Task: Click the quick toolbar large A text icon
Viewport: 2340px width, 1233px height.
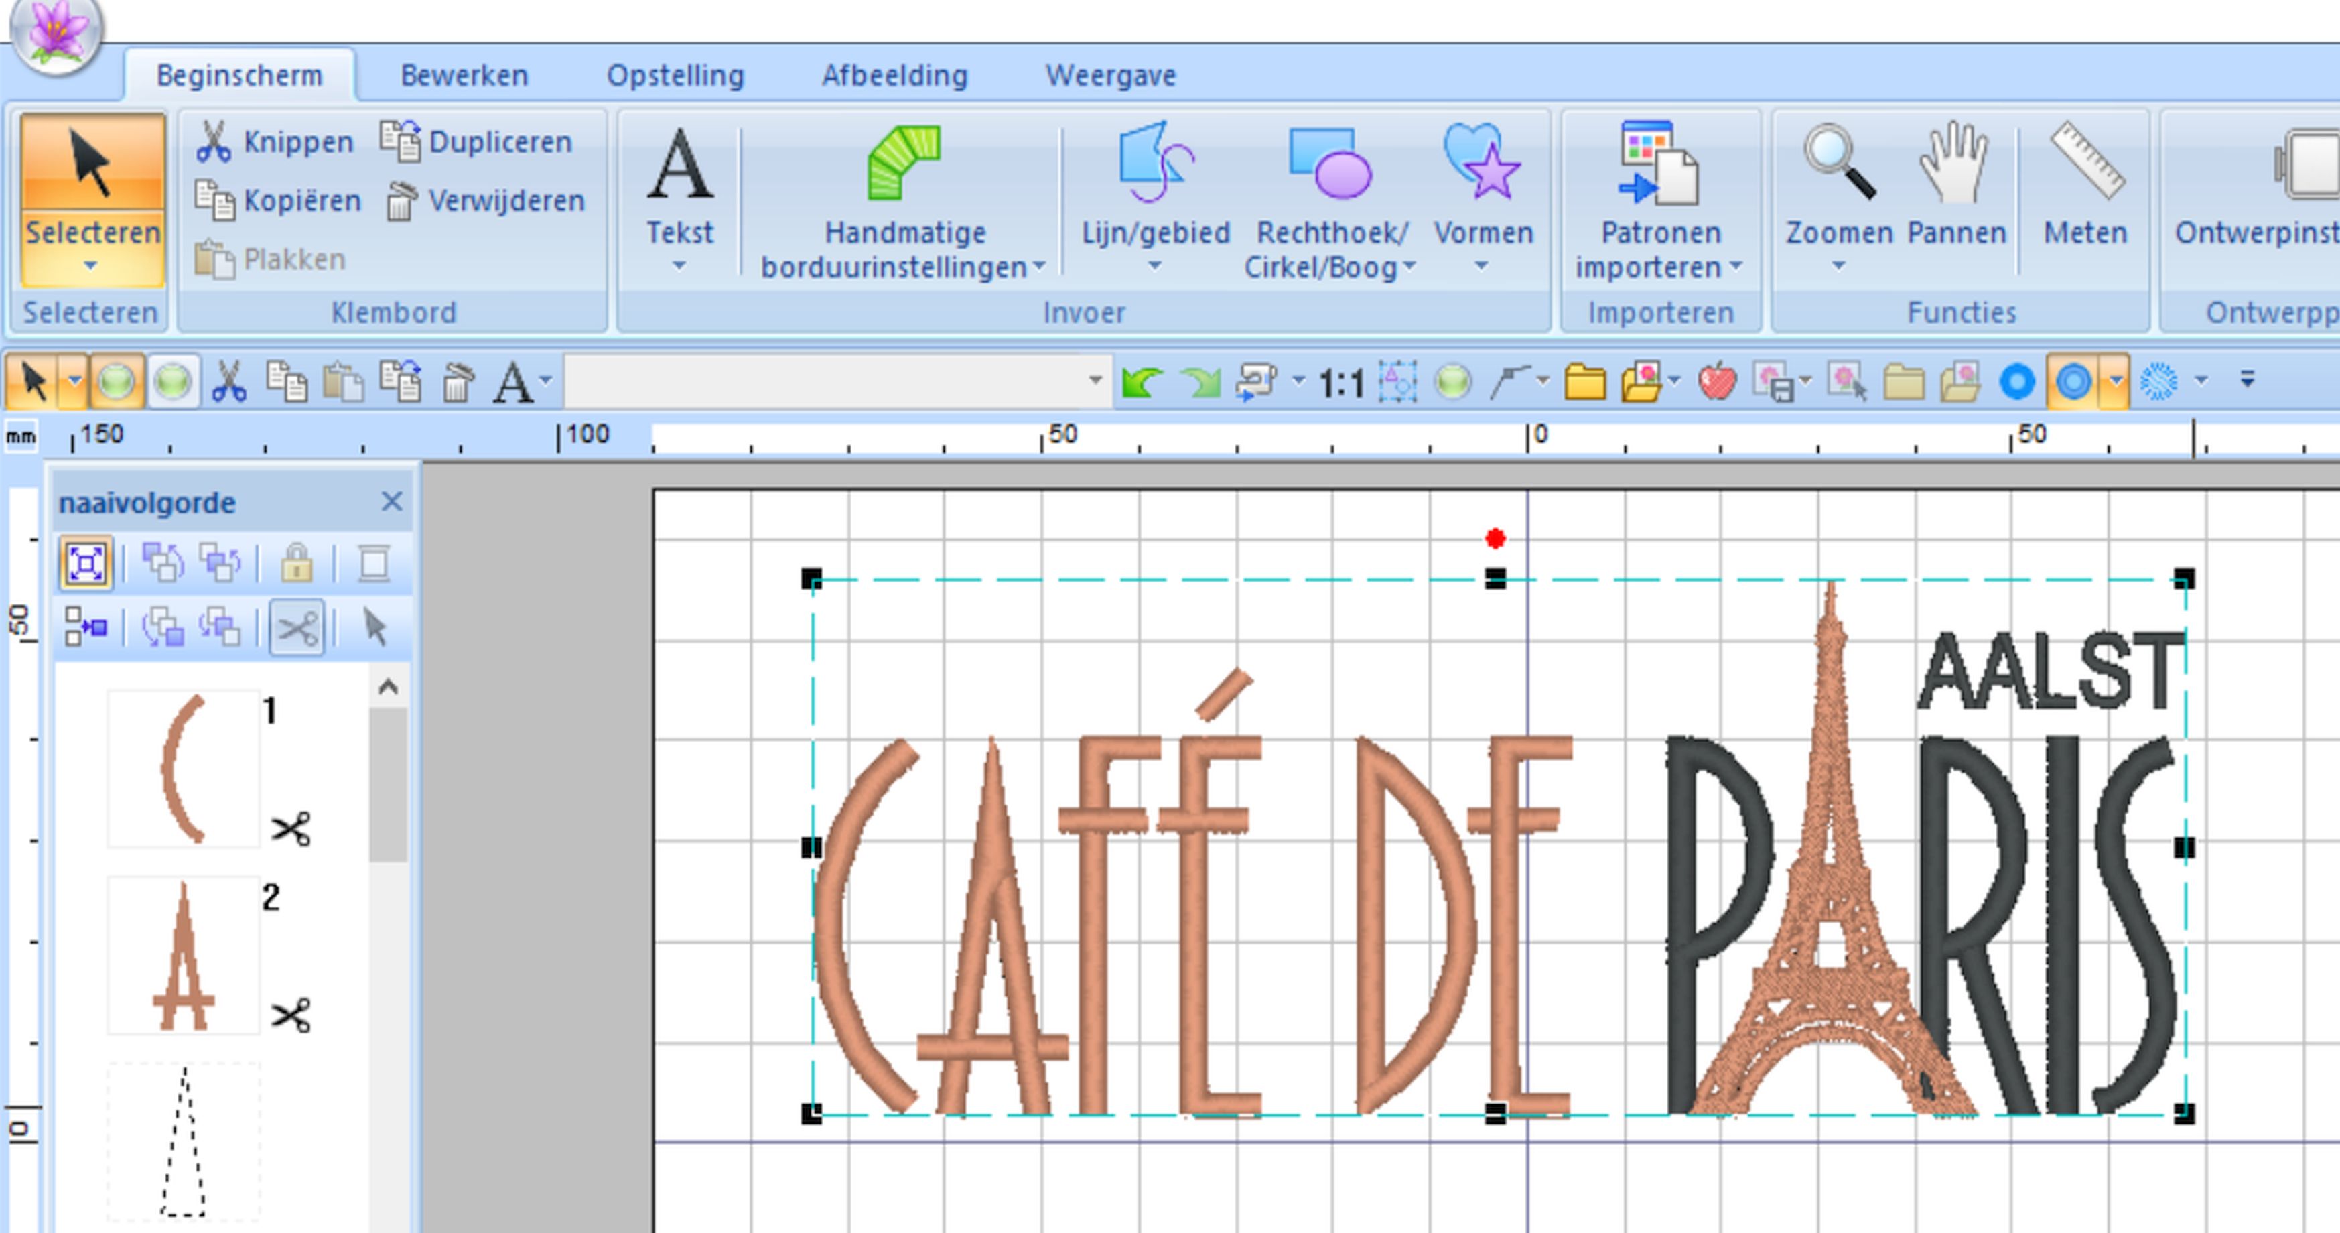Action: click(x=513, y=381)
